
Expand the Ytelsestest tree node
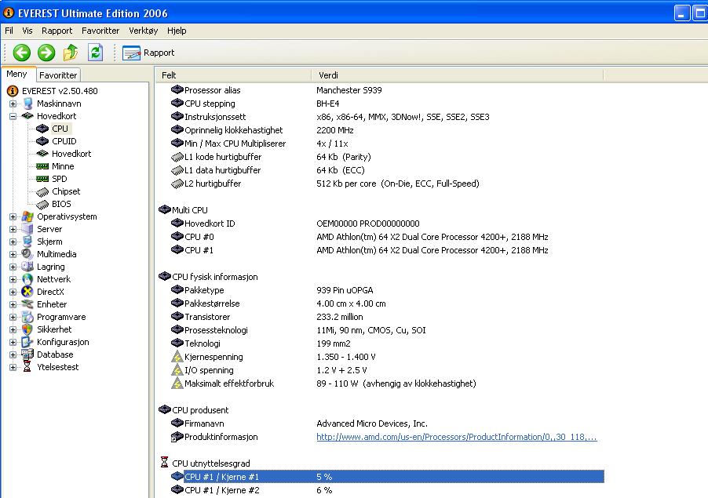tap(13, 368)
